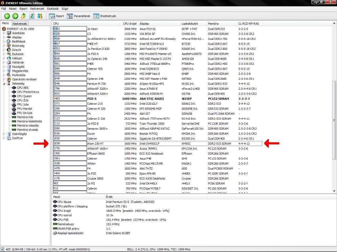Select the 2x Xeon result row
337x252 pixels.
(157, 29)
